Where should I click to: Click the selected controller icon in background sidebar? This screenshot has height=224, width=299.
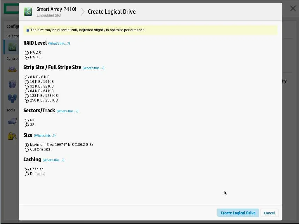[12, 47]
